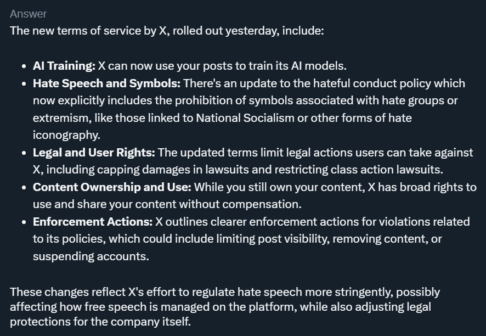Select the bold "Enforcement Actions:" heading
The width and height of the screenshot is (486, 336).
[92, 222]
